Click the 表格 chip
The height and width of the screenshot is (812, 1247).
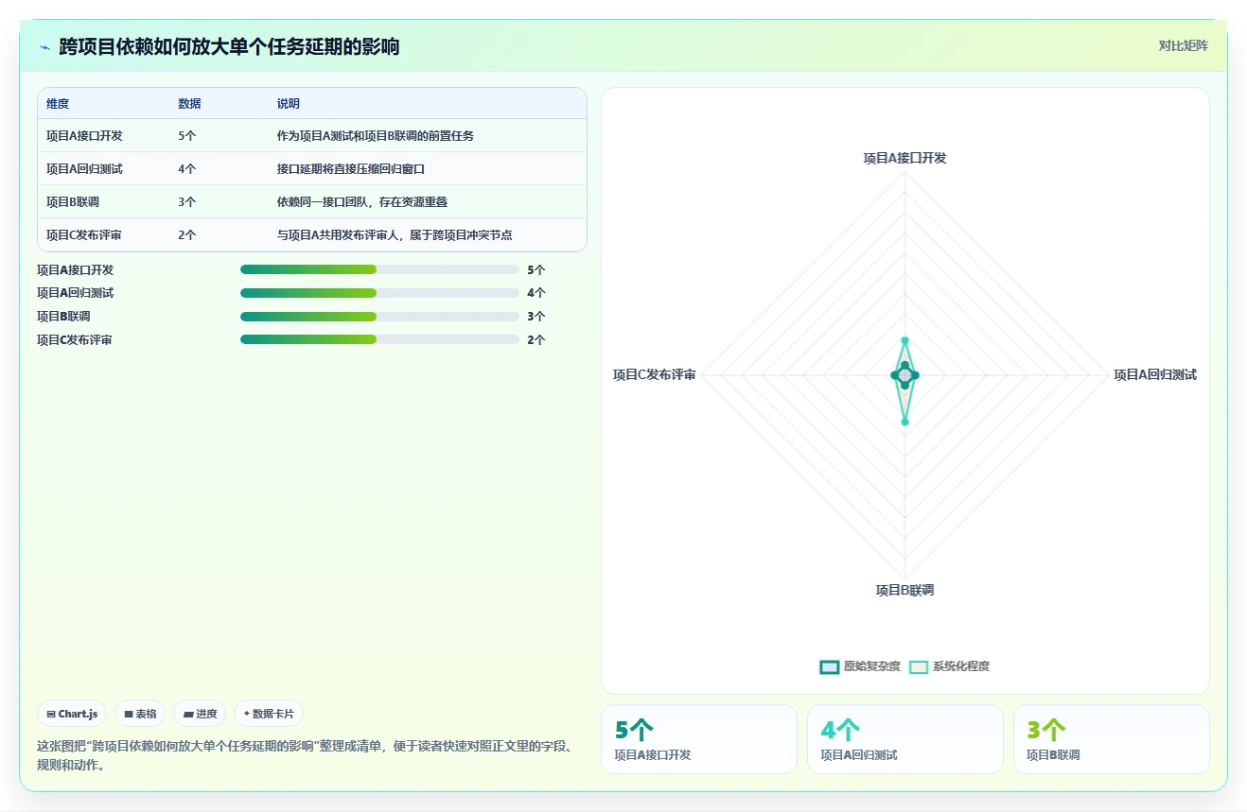pos(140,714)
